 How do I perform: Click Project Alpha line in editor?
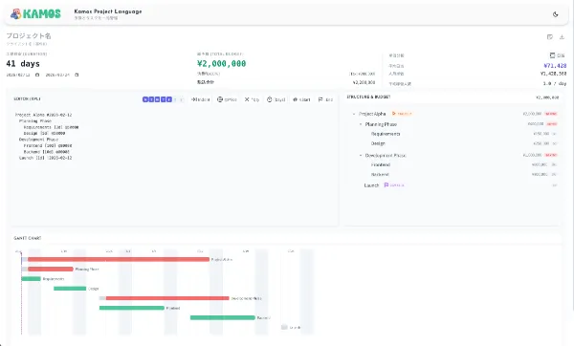pyautogui.click(x=44, y=115)
